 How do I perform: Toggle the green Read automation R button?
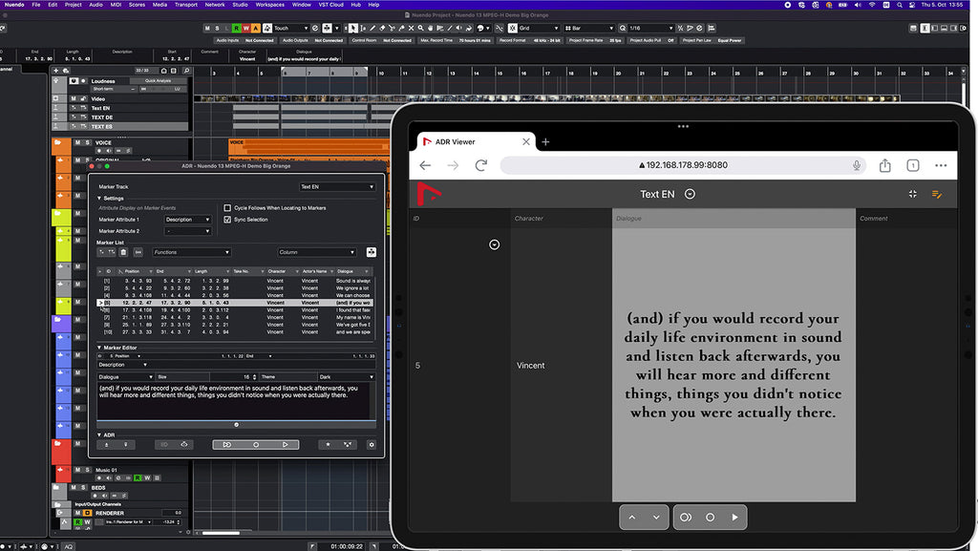click(237, 28)
